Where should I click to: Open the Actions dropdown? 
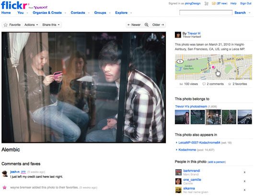coord(31,25)
